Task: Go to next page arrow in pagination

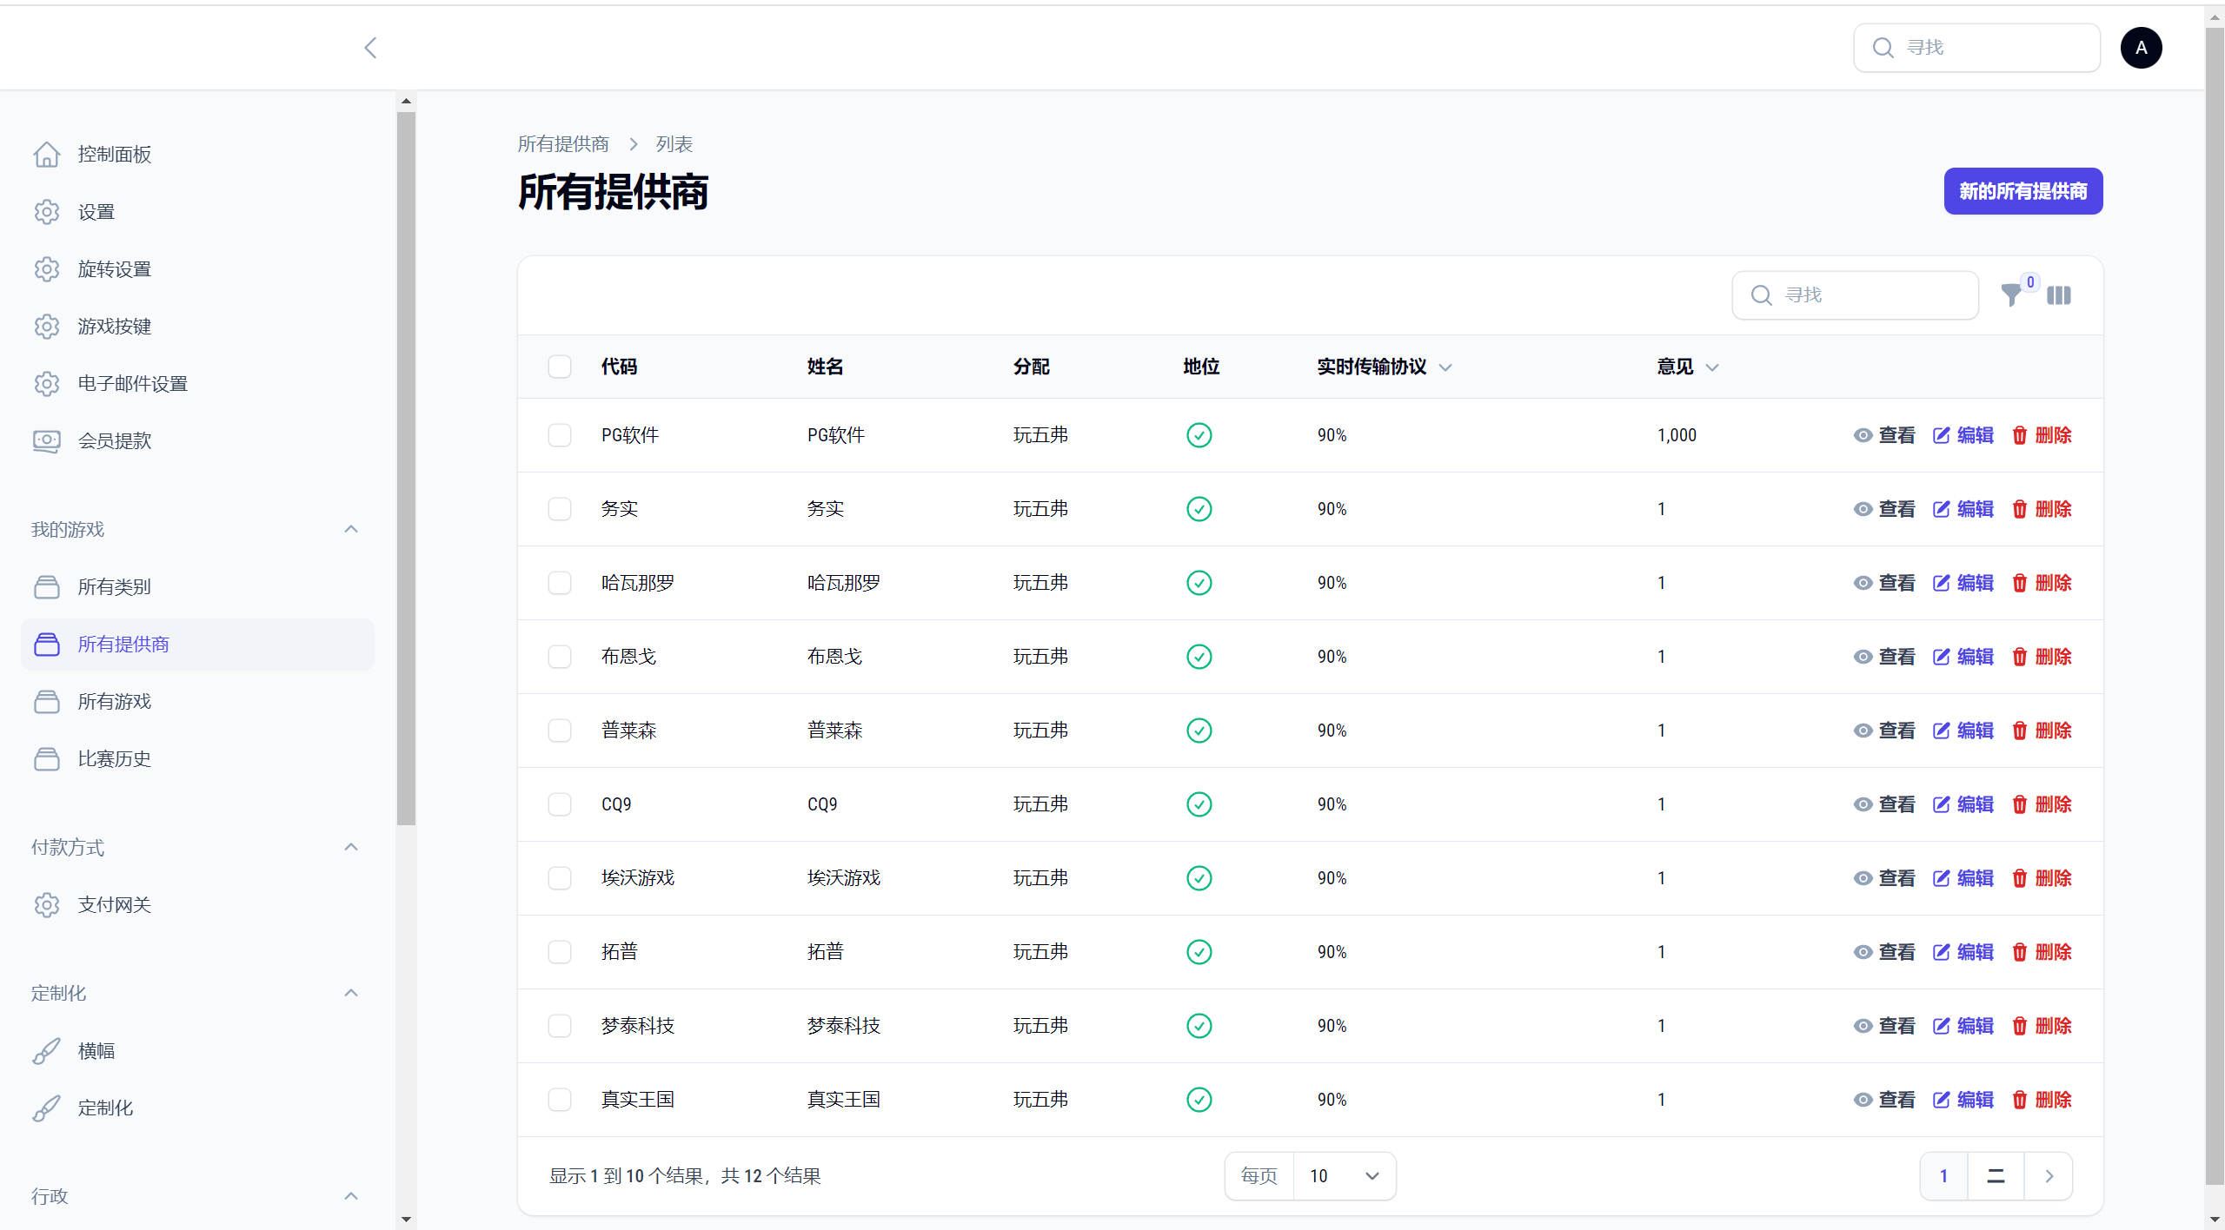Action: pos(2049,1176)
